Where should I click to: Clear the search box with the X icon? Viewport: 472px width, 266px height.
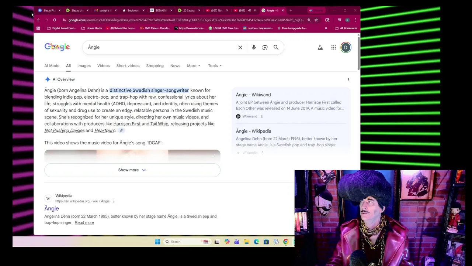click(240, 47)
